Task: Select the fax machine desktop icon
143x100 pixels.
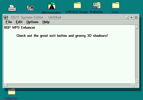Action: click(30, 8)
